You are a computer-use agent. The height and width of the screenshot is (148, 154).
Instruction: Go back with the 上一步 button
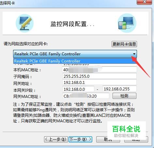point(56,139)
